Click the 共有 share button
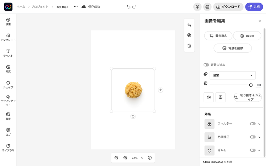This screenshot has width=266, height=166. (x=254, y=7)
